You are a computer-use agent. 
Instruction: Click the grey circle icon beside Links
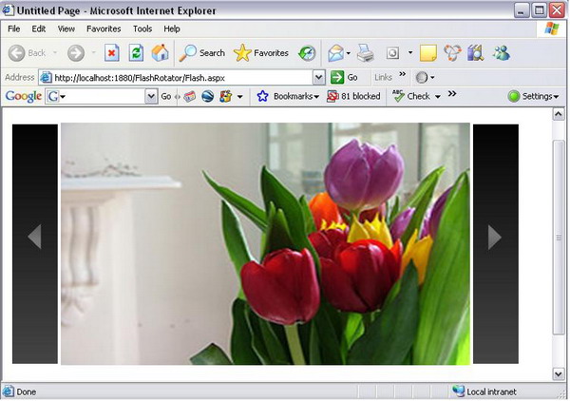[422, 77]
